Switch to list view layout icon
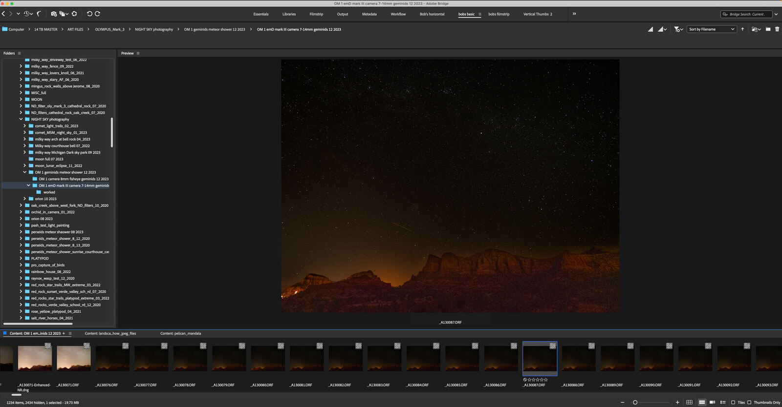This screenshot has height=407, width=782. point(722,402)
